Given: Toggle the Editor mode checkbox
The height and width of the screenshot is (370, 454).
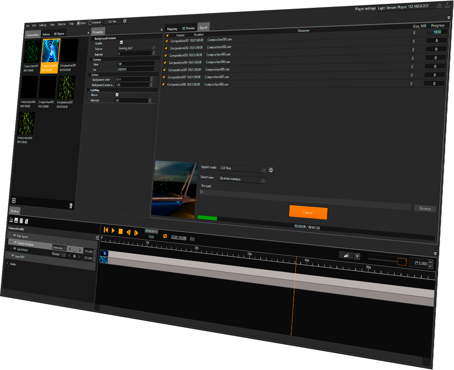Looking at the screenshot, I should (x=78, y=23).
